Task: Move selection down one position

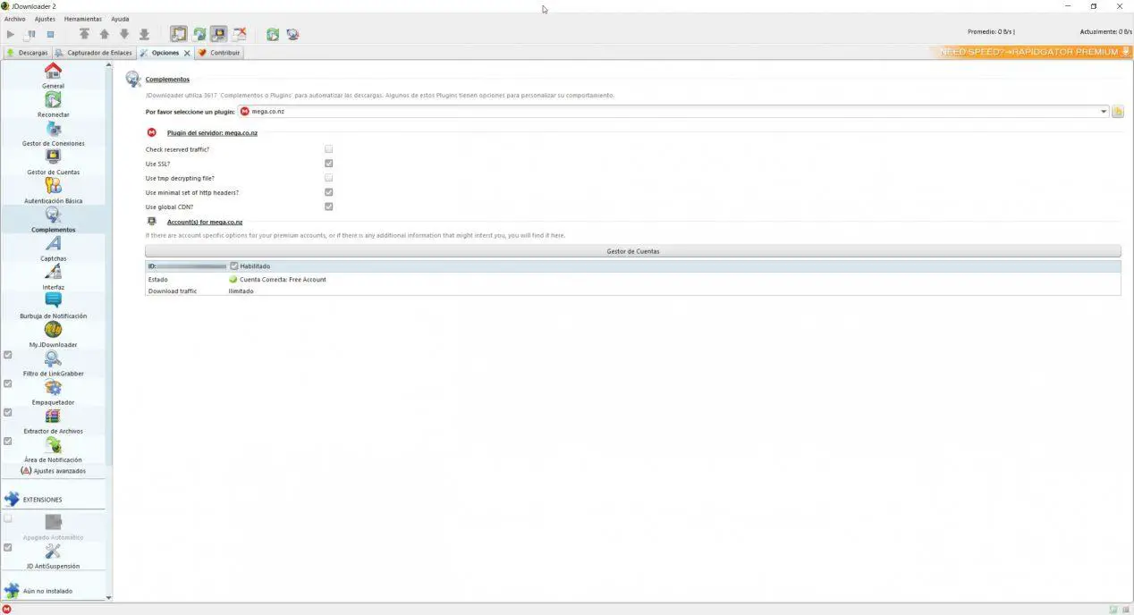Action: tap(124, 34)
